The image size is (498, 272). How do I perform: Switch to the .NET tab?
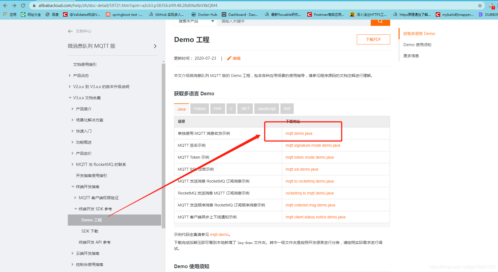(245, 109)
